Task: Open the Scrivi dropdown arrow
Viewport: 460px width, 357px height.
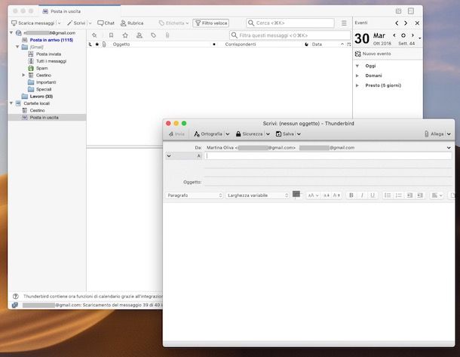Action: click(90, 23)
